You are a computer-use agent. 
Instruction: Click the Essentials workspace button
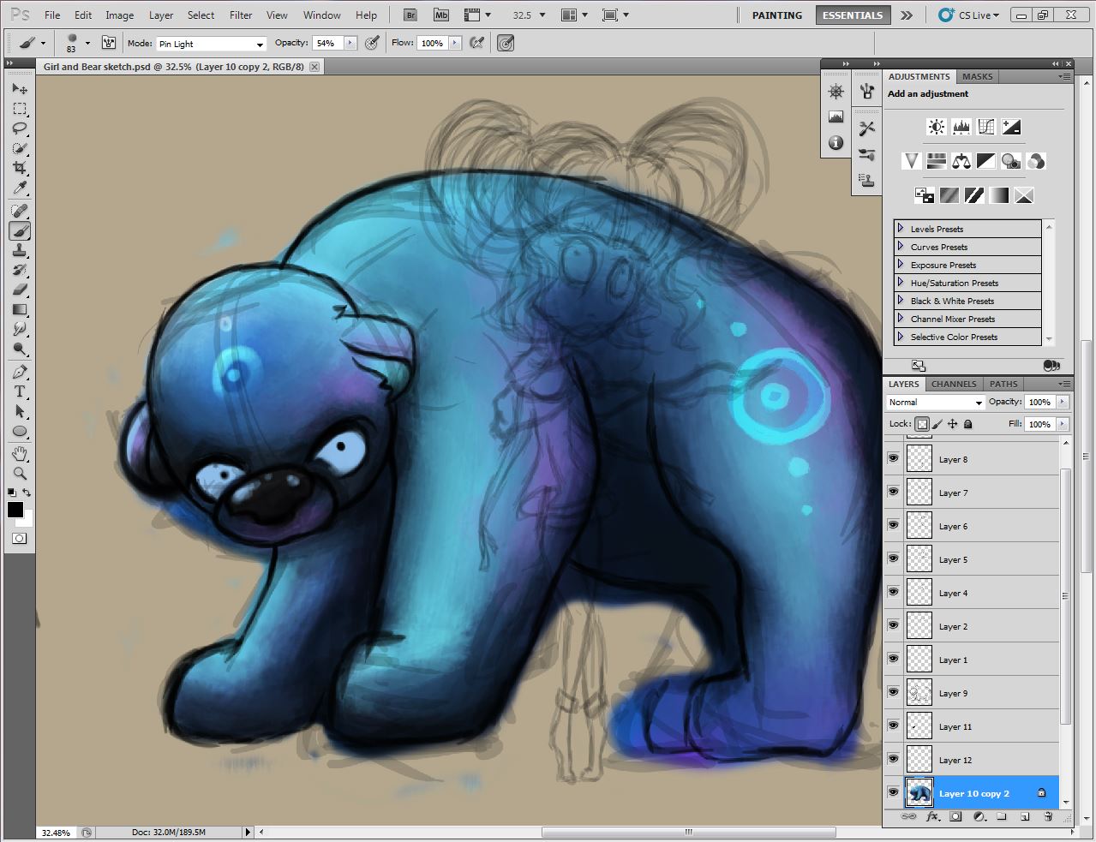pos(852,15)
